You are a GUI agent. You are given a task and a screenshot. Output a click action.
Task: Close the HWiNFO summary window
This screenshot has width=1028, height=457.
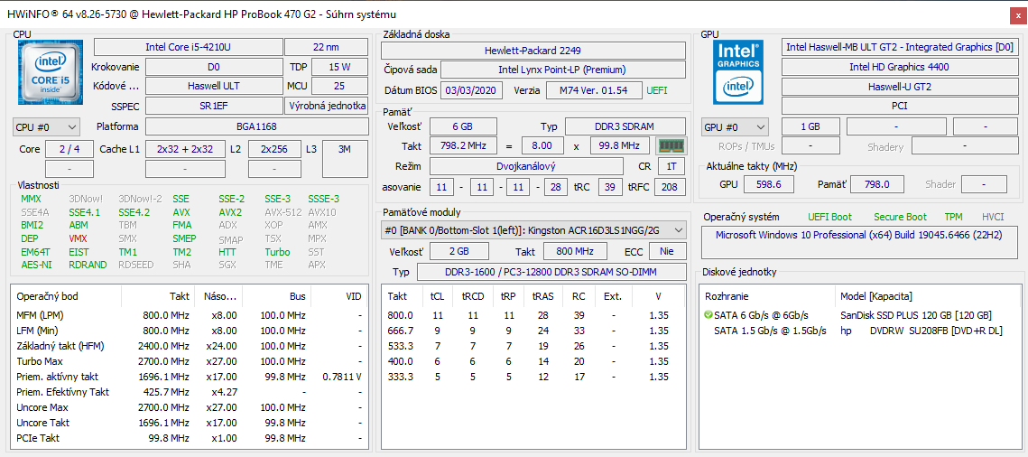point(1017,15)
